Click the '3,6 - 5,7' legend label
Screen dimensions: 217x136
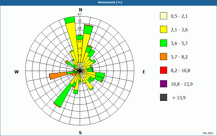click(179, 44)
